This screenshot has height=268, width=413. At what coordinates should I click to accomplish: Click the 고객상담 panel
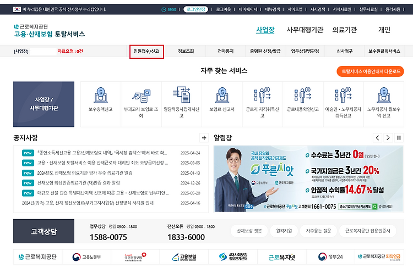(44, 231)
